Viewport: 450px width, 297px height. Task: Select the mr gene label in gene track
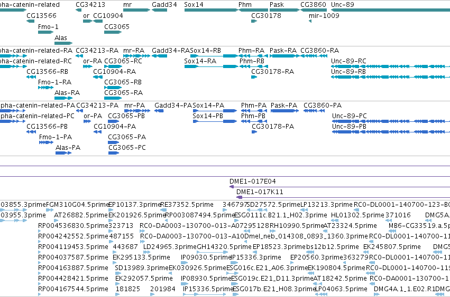[x=127, y=5]
